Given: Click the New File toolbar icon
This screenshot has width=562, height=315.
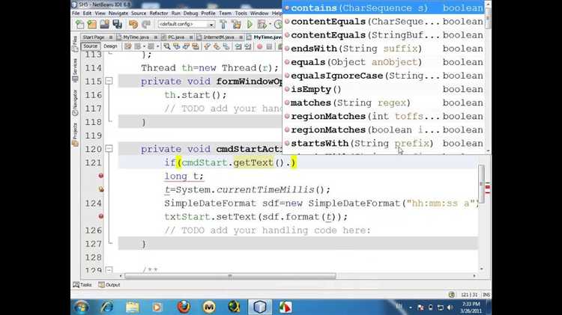Looking at the screenshot, I should tap(79, 25).
